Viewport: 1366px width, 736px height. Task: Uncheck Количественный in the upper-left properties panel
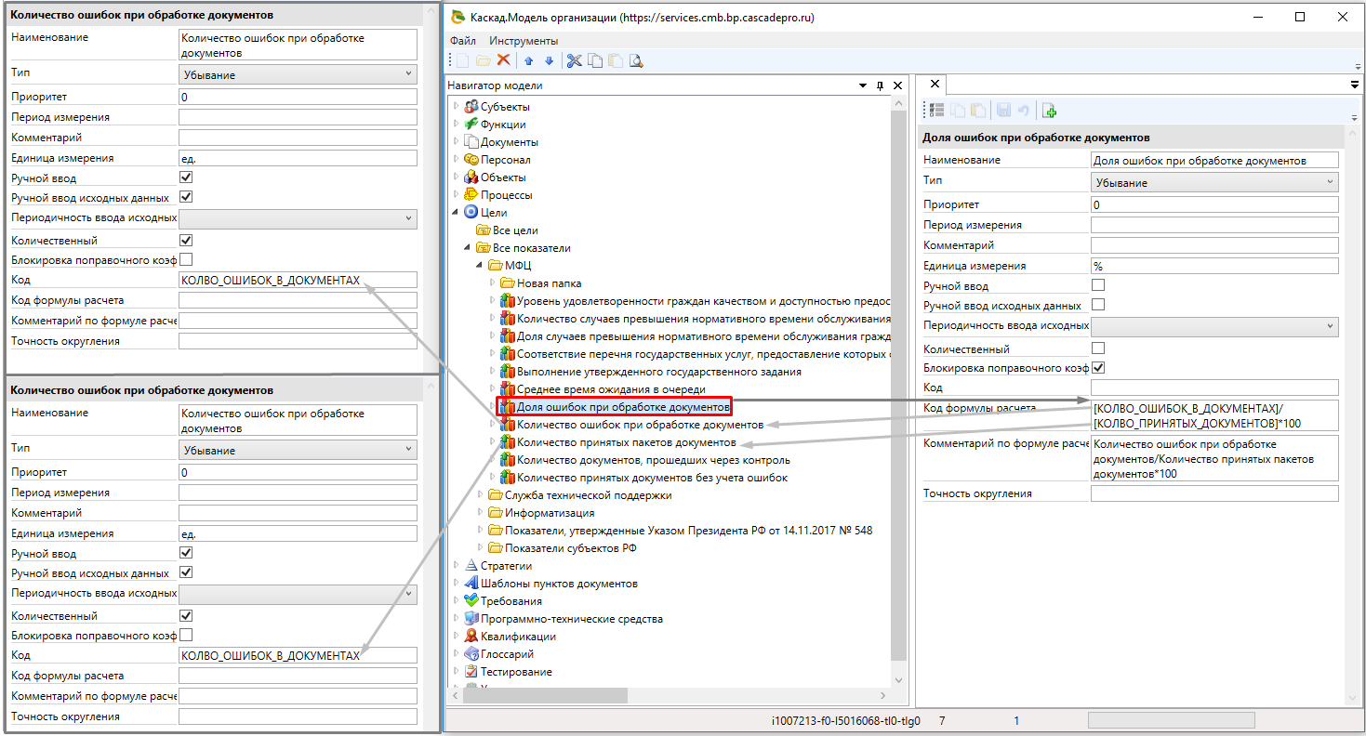click(186, 241)
